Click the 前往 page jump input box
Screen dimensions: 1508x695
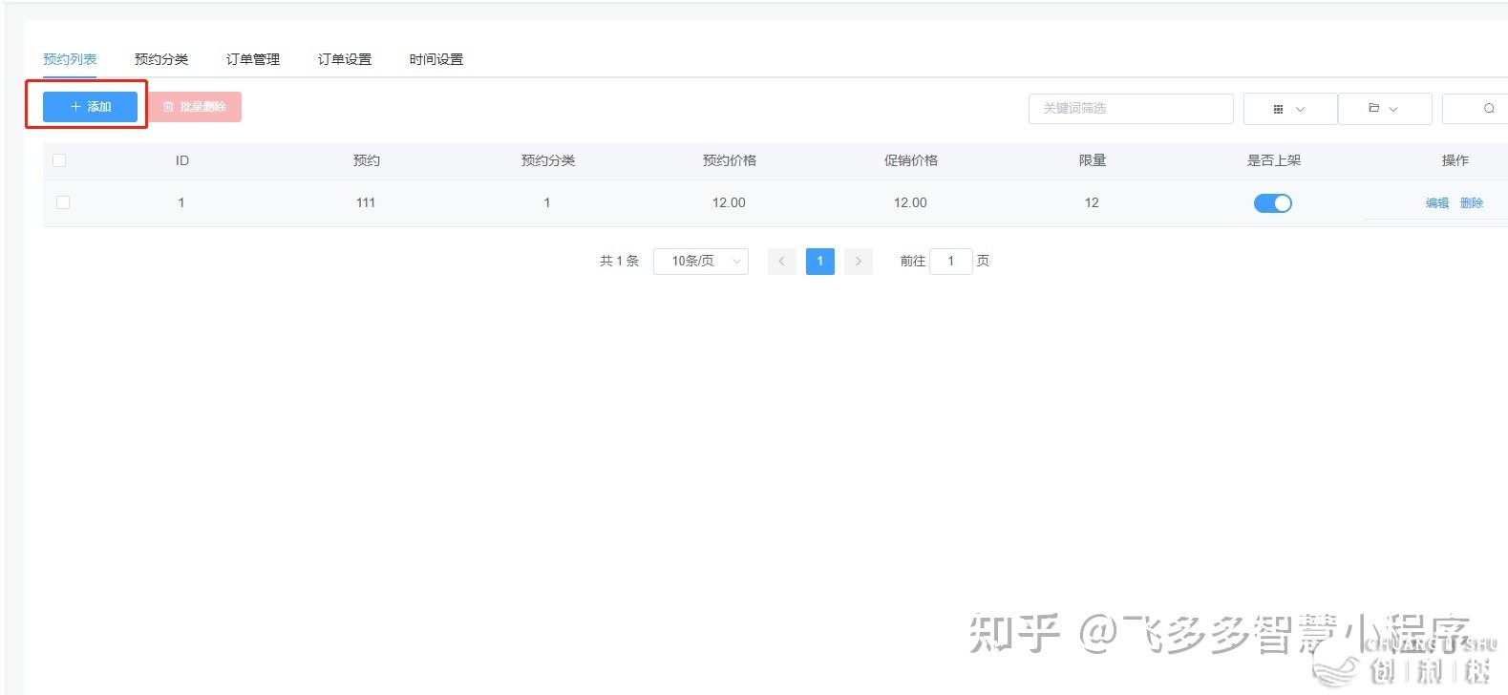[950, 261]
